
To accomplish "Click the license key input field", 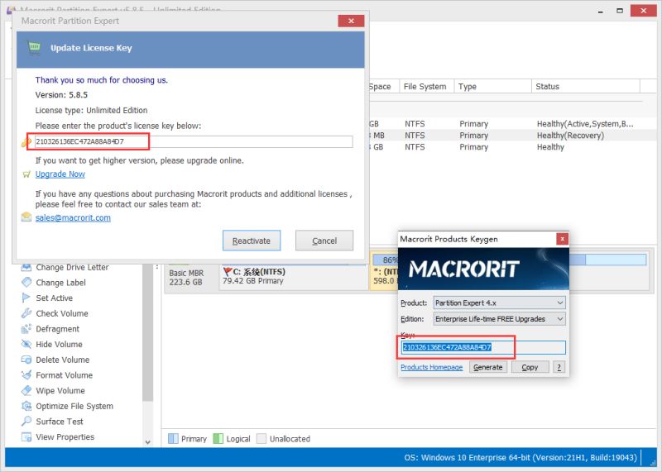I will 194,141.
